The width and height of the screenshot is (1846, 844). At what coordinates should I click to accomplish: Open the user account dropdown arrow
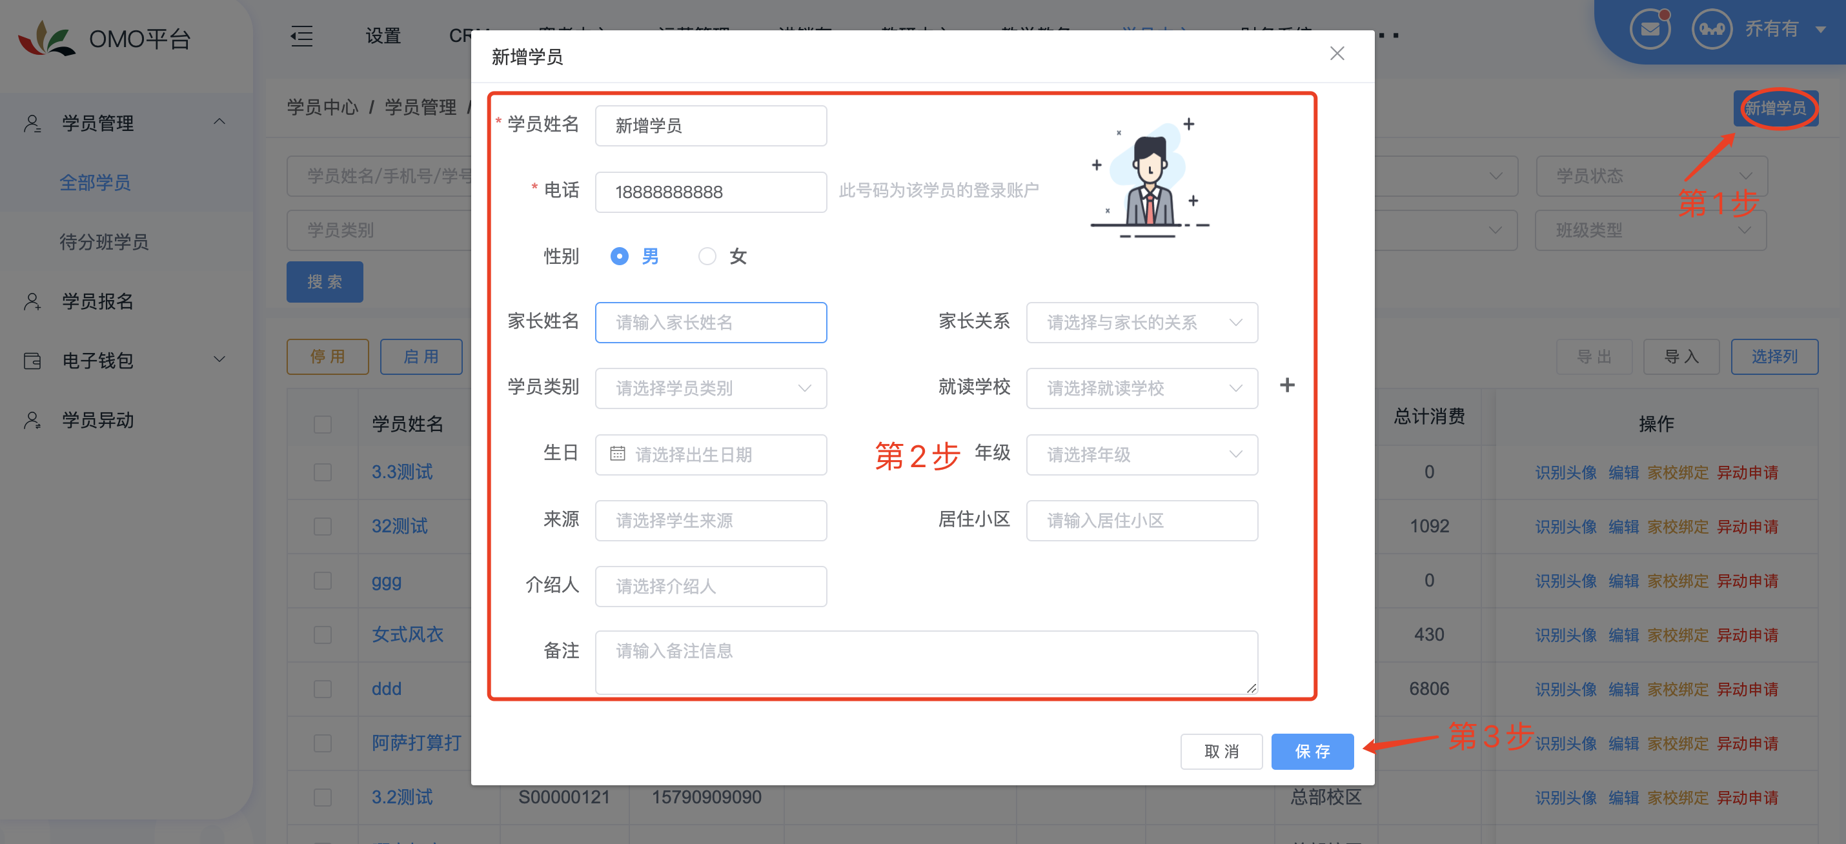pyautogui.click(x=1820, y=30)
